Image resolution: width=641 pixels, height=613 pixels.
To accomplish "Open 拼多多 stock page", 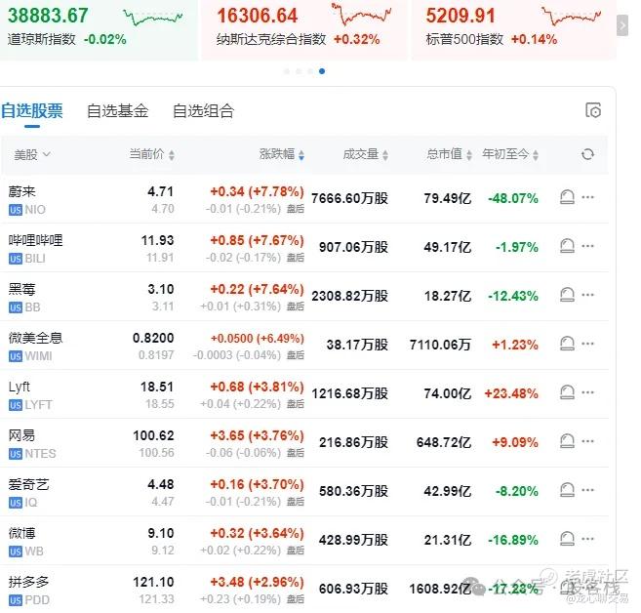I will 28,582.
